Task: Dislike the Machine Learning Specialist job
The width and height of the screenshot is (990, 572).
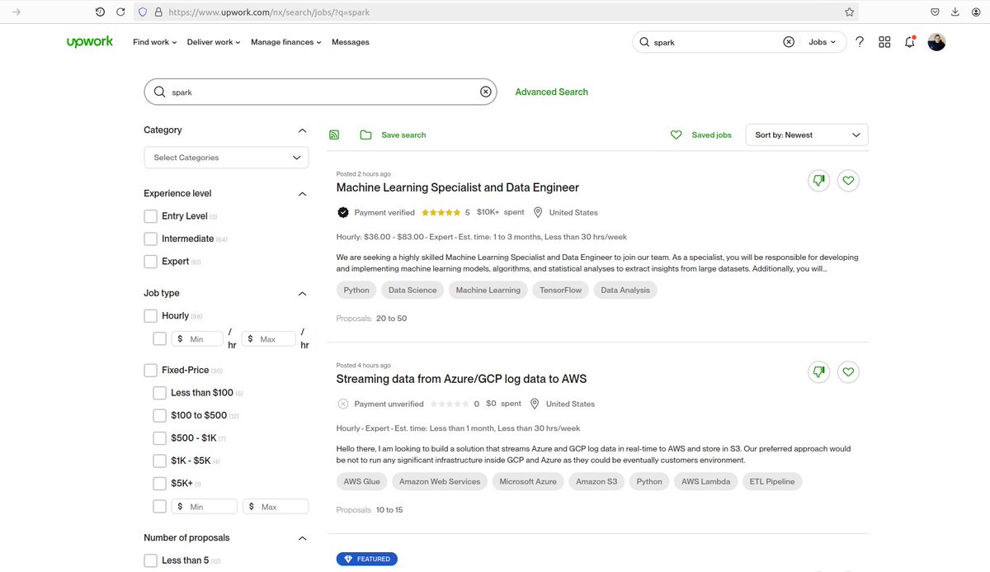Action: [819, 181]
